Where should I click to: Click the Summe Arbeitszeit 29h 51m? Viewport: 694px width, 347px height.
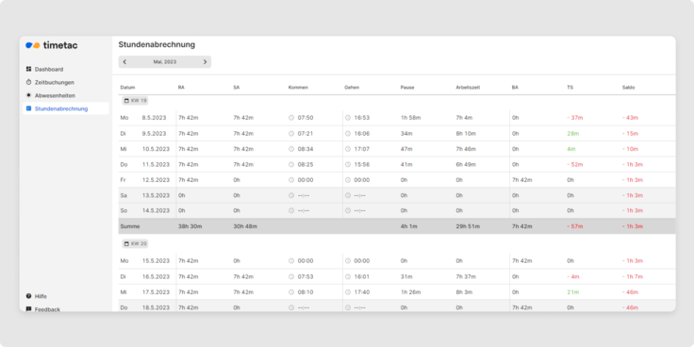pyautogui.click(x=469, y=226)
